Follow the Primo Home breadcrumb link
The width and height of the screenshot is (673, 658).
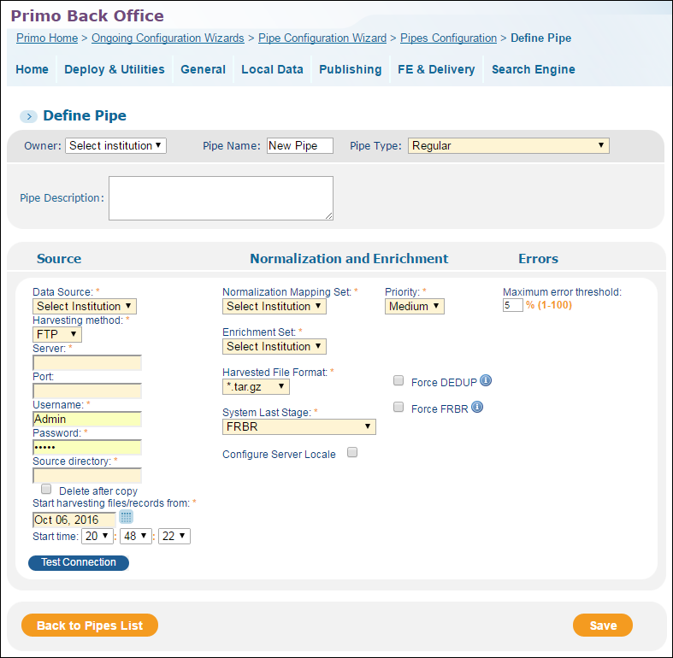pos(47,38)
